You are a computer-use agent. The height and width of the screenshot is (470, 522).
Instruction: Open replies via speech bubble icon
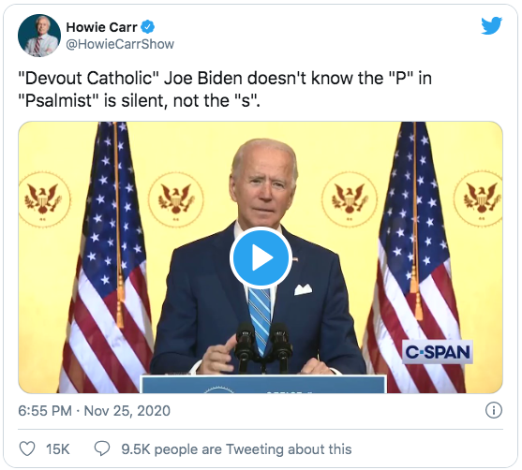point(102,449)
